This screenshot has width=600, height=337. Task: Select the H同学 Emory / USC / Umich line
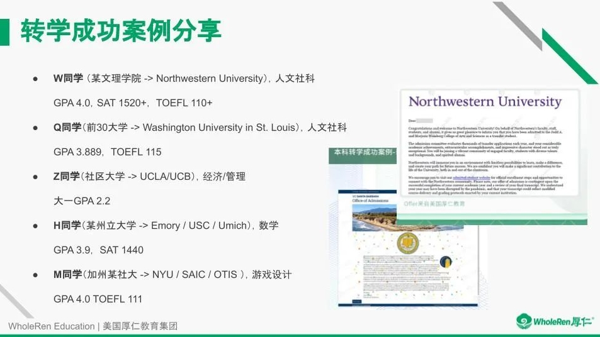pyautogui.click(x=166, y=226)
